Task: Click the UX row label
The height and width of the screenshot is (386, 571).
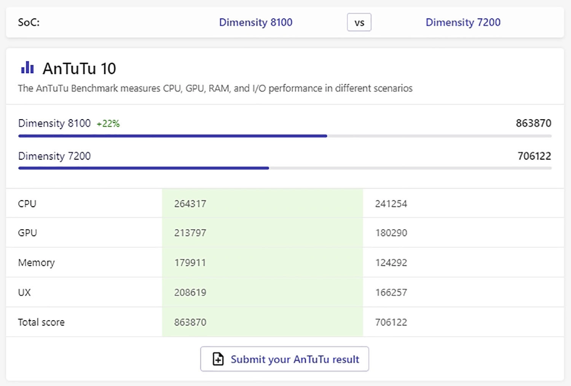Action: (24, 292)
